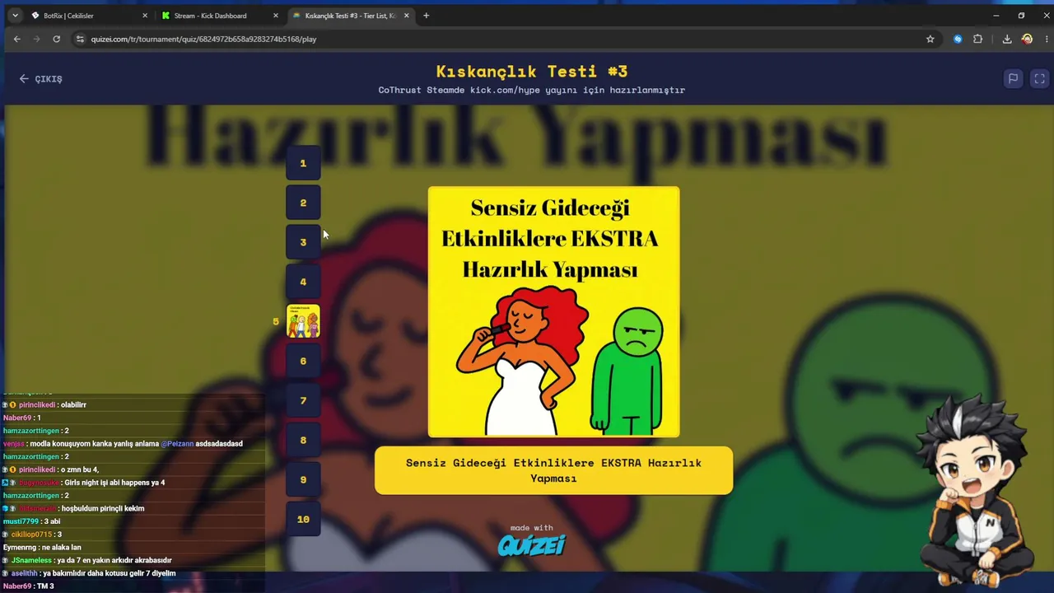Open the Chrome profile avatar
1054x593 pixels.
1027,39
